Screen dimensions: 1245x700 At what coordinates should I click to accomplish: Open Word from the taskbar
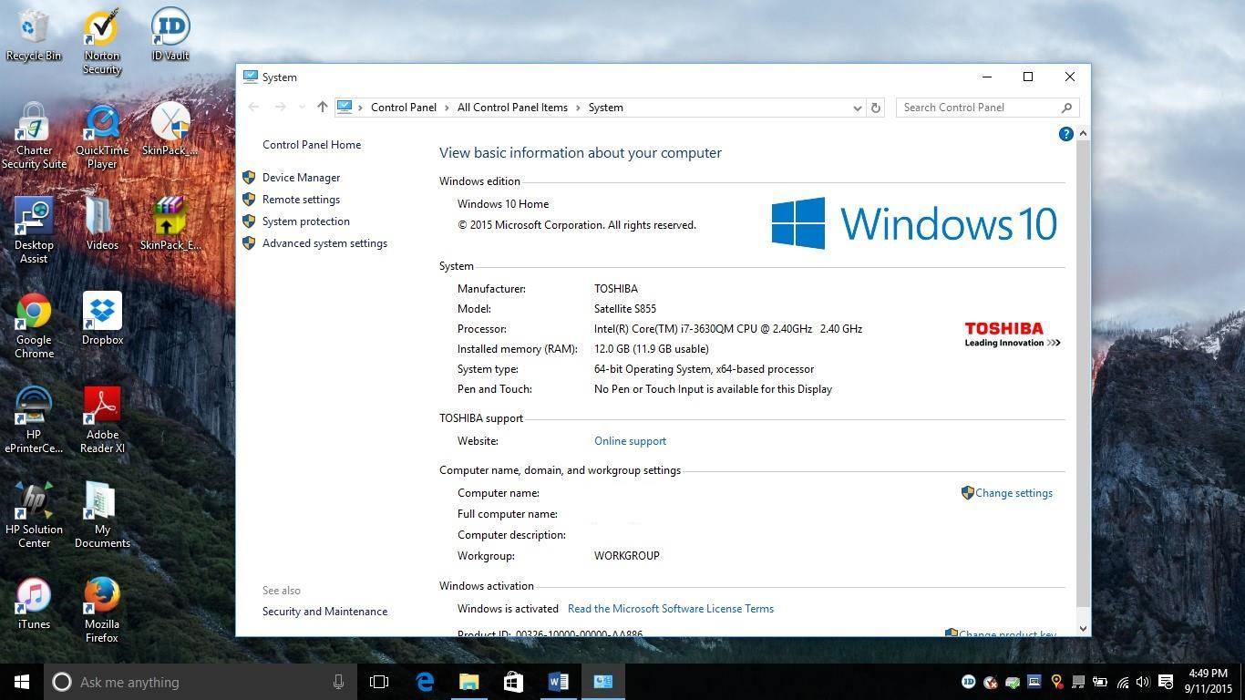point(558,682)
